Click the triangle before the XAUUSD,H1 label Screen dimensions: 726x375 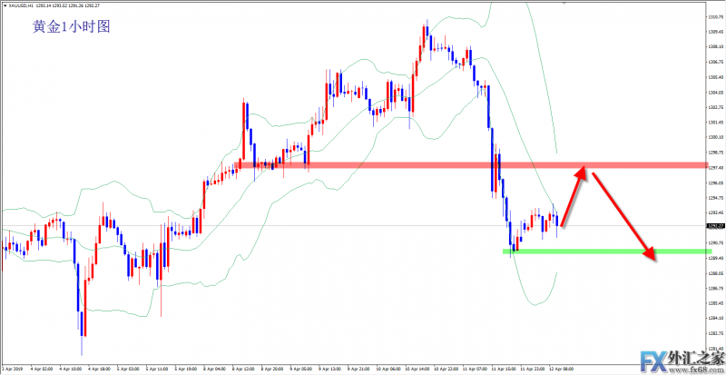(5, 5)
